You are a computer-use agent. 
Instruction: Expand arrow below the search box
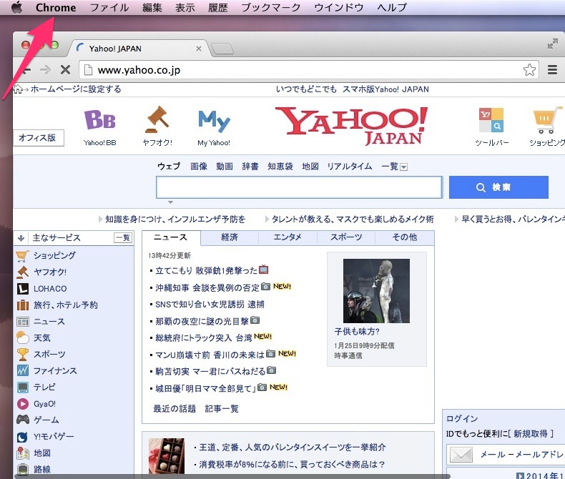(170, 202)
